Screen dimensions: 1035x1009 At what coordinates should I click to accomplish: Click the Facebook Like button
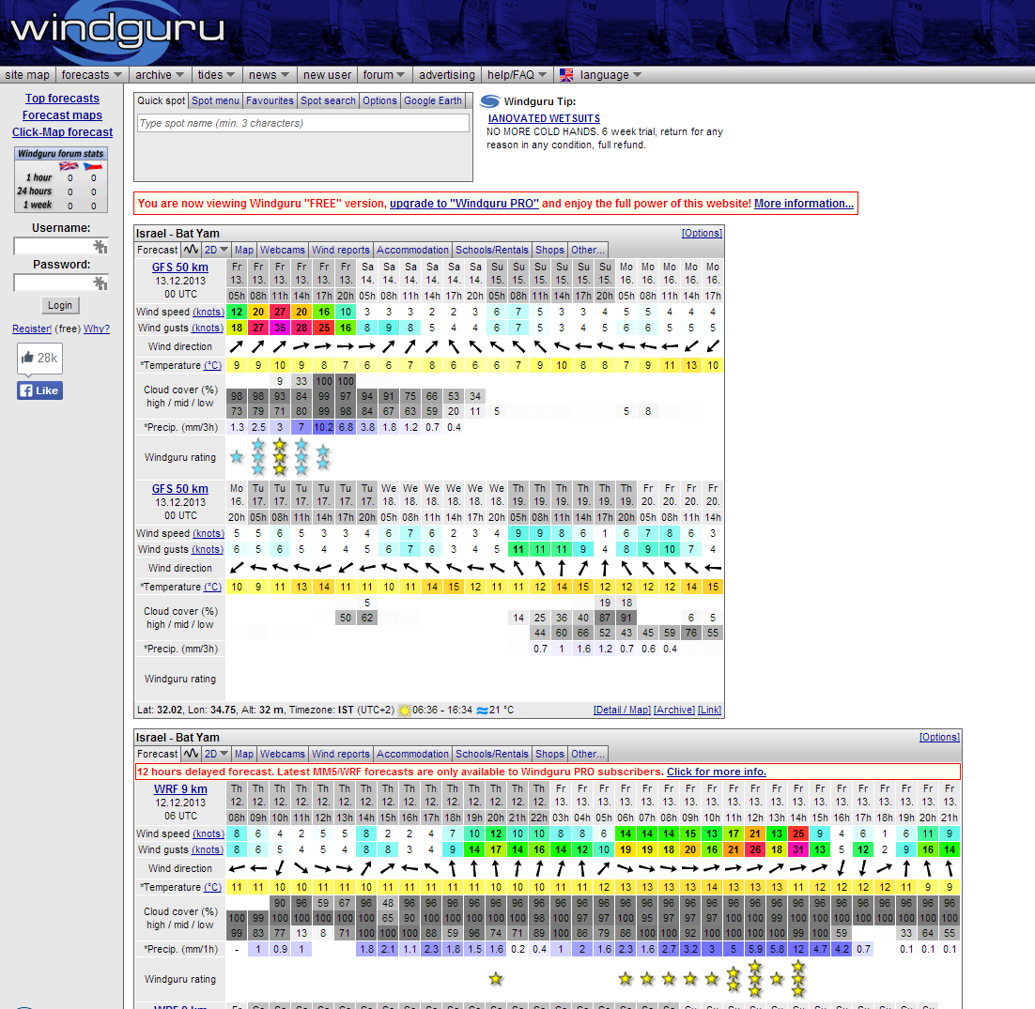39,390
